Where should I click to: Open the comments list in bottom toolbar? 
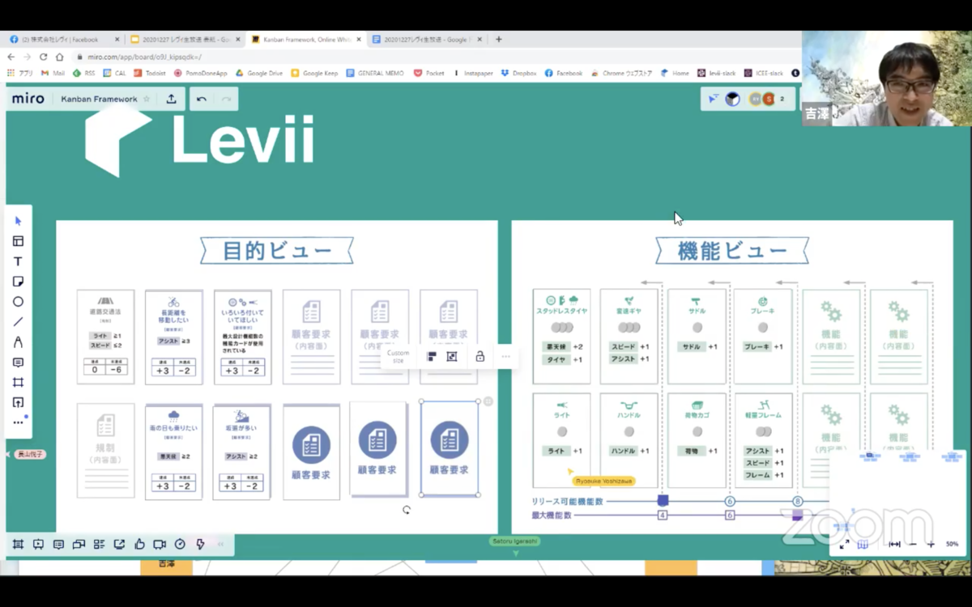pos(58,545)
